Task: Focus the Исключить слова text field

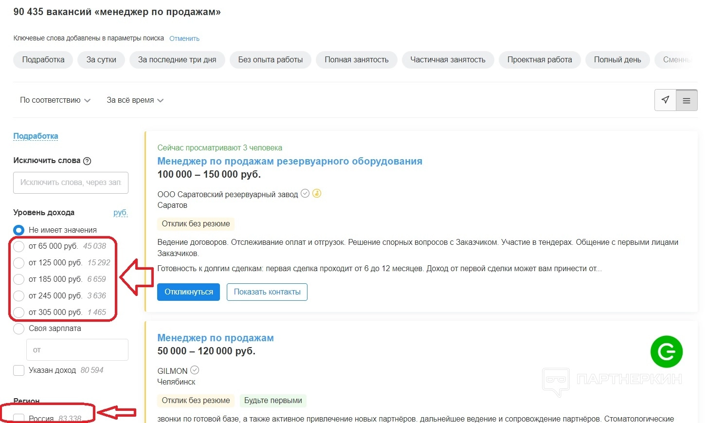Action: point(71,183)
